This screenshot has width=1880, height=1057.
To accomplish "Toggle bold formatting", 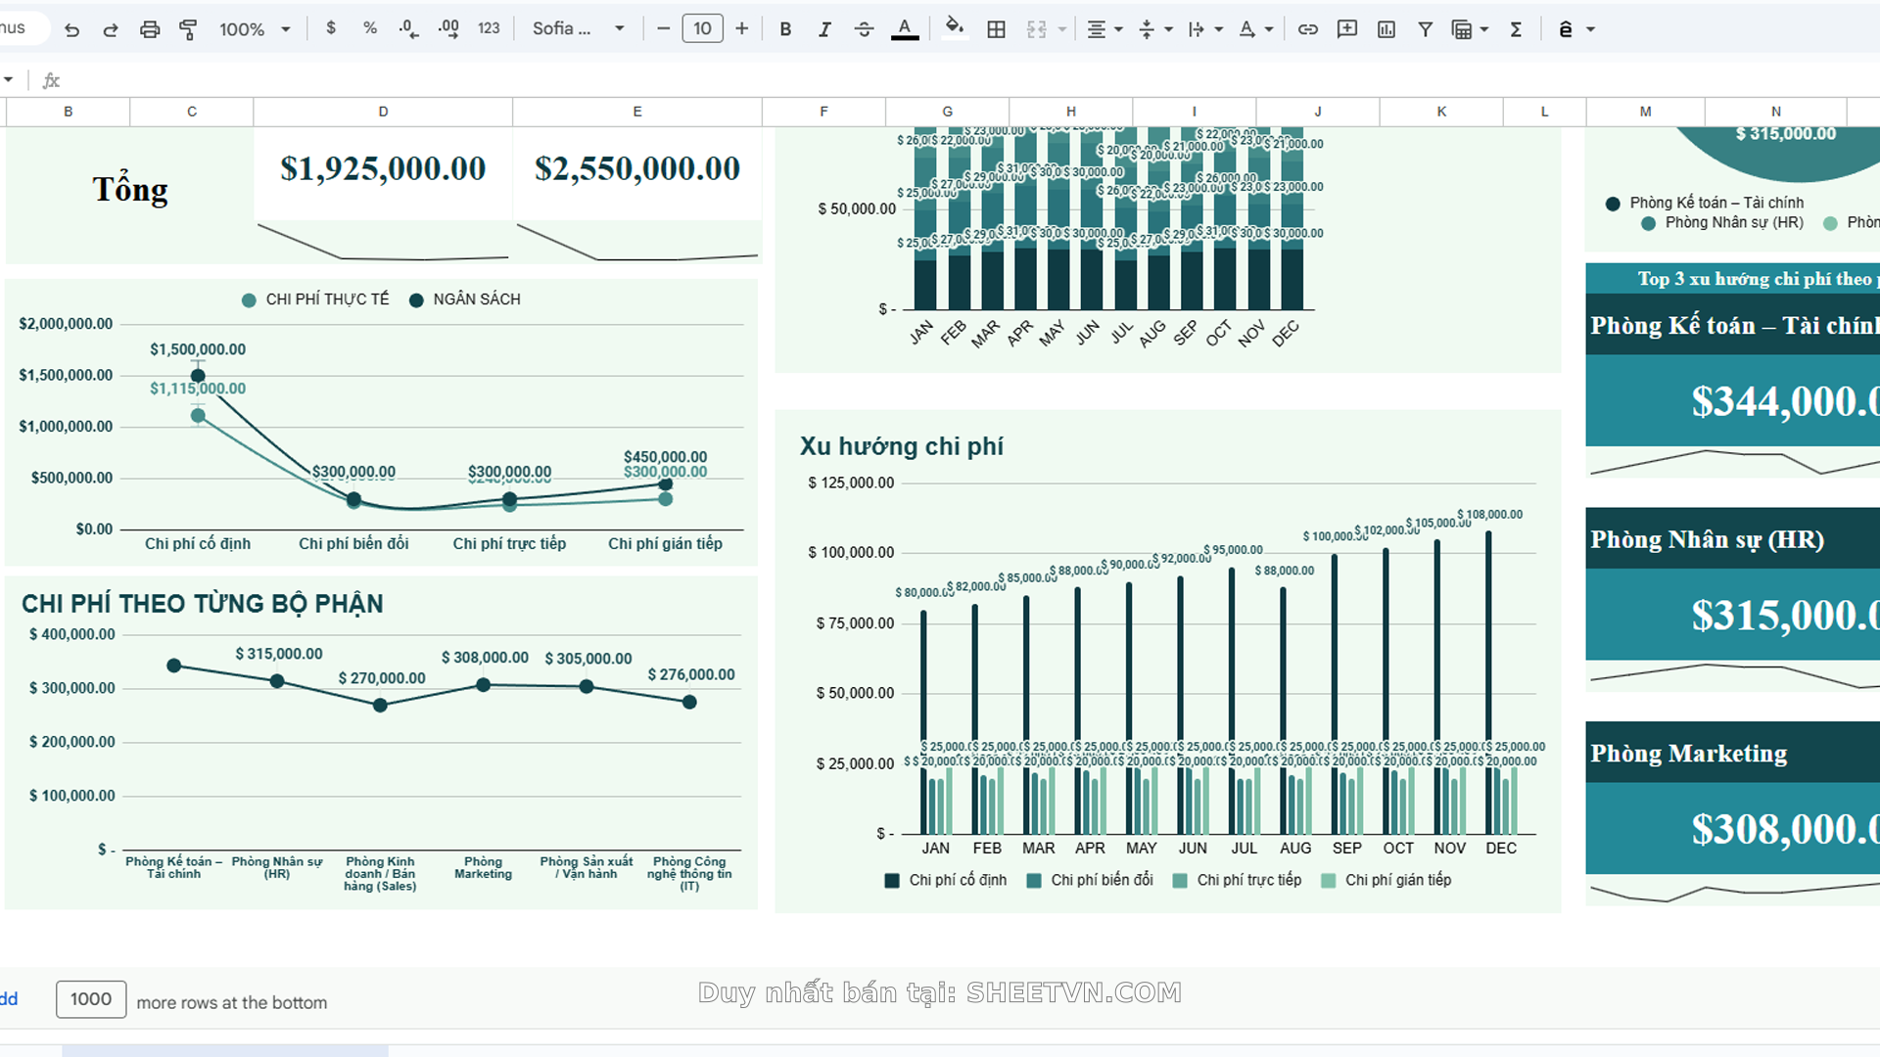I will (x=784, y=29).
